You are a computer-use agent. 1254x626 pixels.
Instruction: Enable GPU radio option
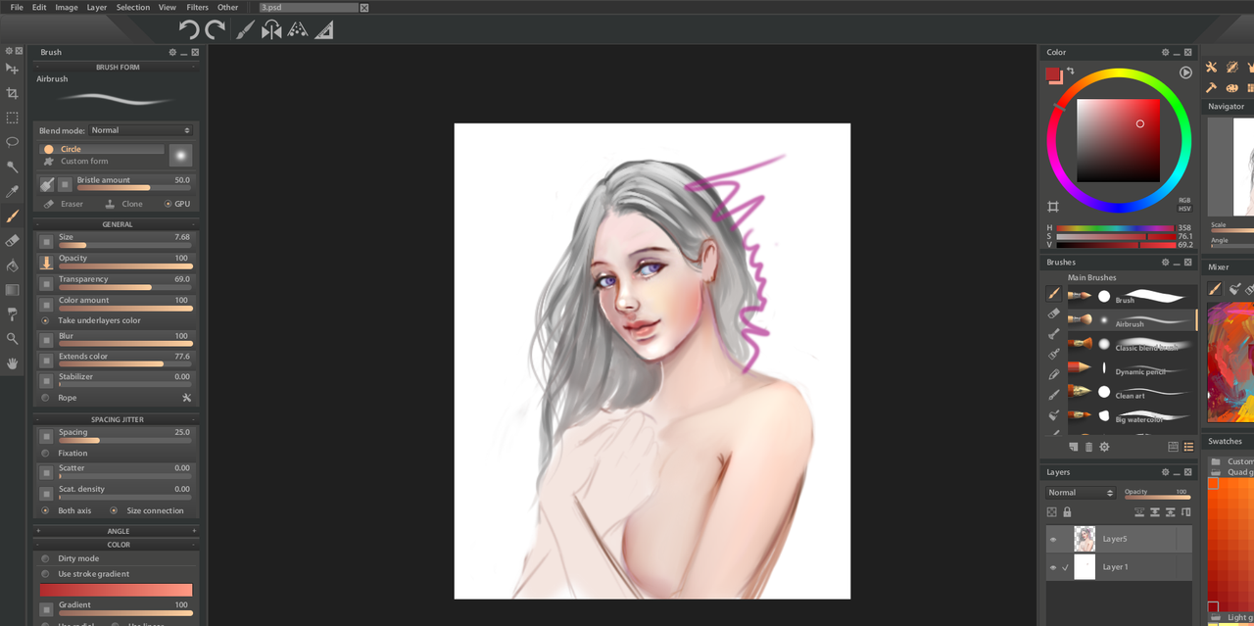[168, 204]
